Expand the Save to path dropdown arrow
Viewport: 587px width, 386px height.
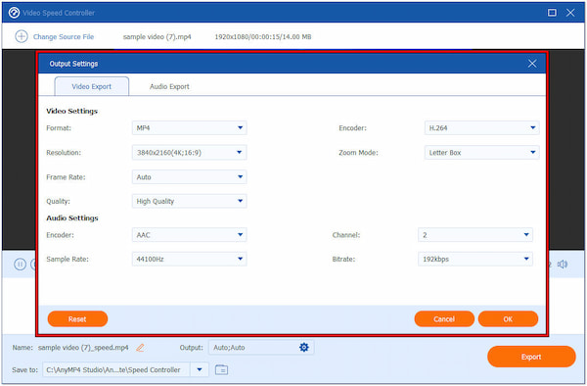point(200,370)
